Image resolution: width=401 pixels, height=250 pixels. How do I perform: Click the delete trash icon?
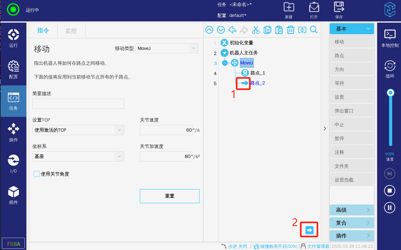[290, 30]
